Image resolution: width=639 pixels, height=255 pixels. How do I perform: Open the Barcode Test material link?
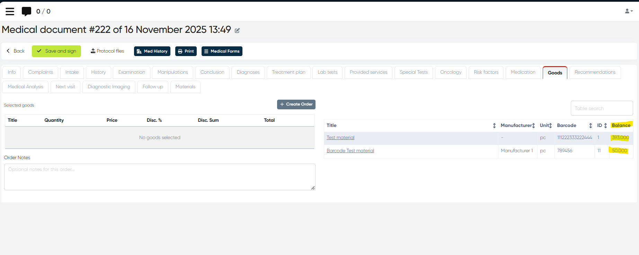(350, 151)
